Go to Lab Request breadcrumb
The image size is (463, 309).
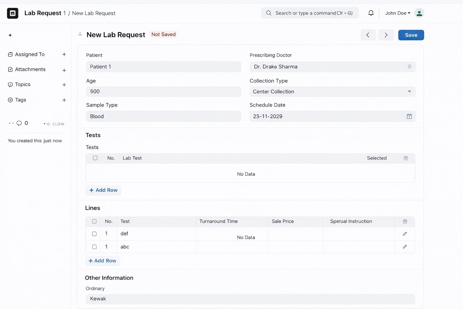coord(43,13)
